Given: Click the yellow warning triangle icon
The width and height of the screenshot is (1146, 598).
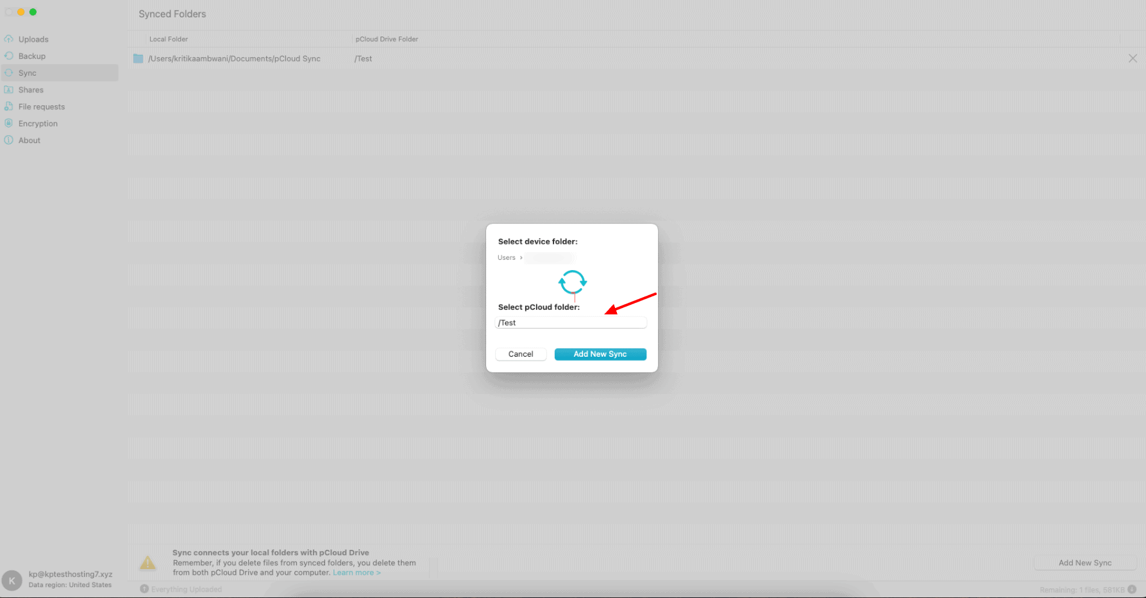Looking at the screenshot, I should (148, 563).
